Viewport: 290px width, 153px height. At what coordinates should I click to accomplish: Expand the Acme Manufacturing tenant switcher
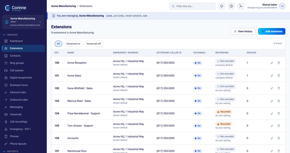[x=23, y=22]
